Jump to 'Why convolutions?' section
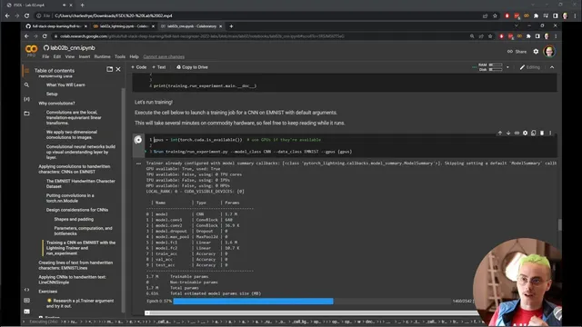This screenshot has height=327, width=582. point(56,103)
